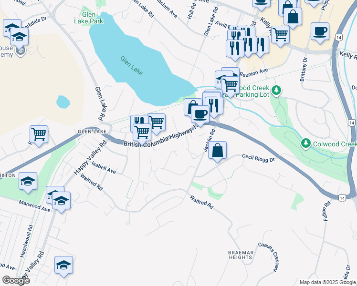Screen dimensions: 357x286
Task: Click the large shopping bag marker at top right
Action: 293,17
